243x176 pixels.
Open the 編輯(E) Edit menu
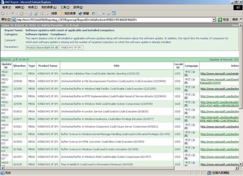19,7
